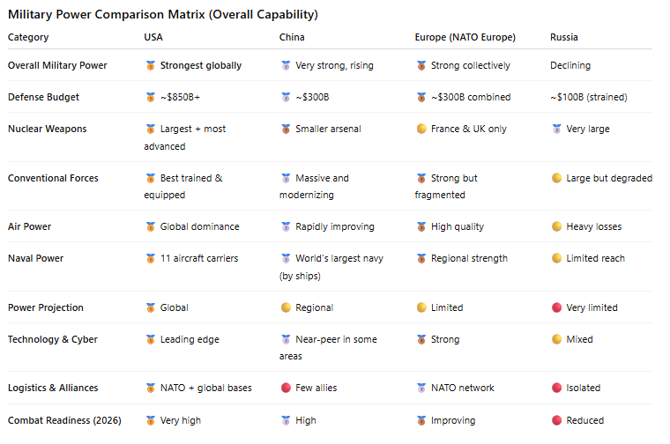Click the silver medal icon beside Very strong, rising
This screenshot has height=444, width=670.
point(286,65)
